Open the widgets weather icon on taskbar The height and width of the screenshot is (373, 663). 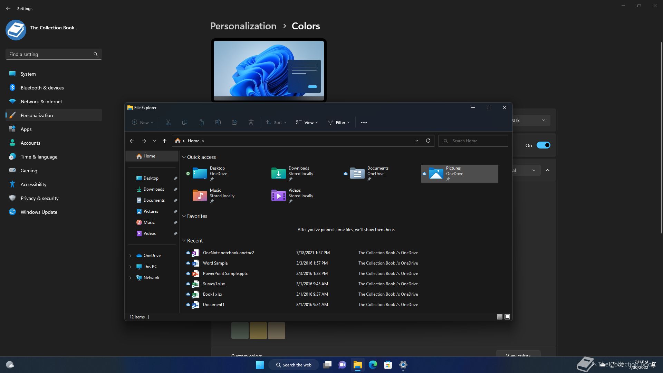click(10, 365)
